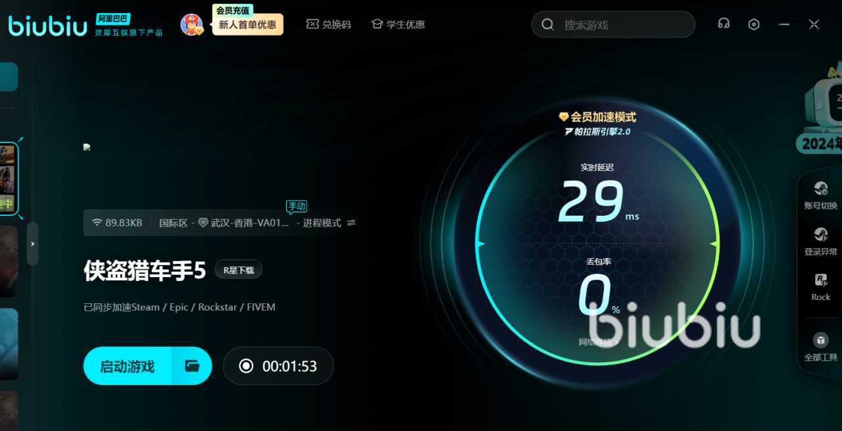Click the 搜索游戏 search field
This screenshot has height=431, width=842.
(x=618, y=24)
